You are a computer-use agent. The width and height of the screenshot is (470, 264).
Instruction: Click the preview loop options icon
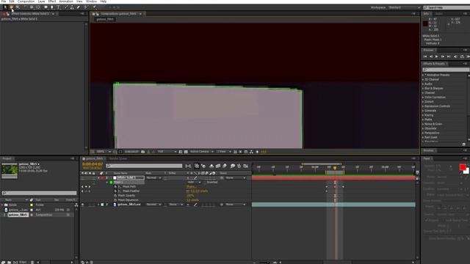point(462,56)
